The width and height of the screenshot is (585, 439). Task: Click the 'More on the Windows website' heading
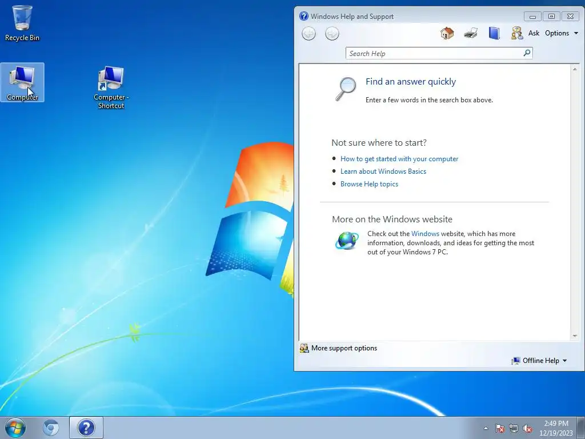[x=392, y=219]
